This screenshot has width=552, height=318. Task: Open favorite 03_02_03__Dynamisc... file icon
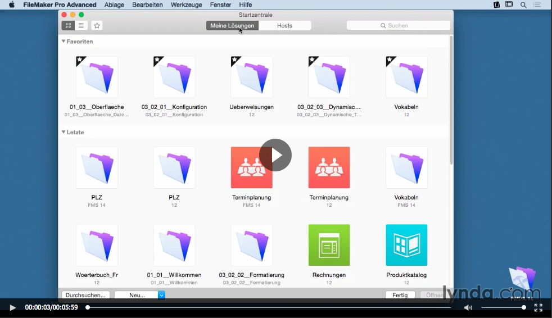(329, 77)
